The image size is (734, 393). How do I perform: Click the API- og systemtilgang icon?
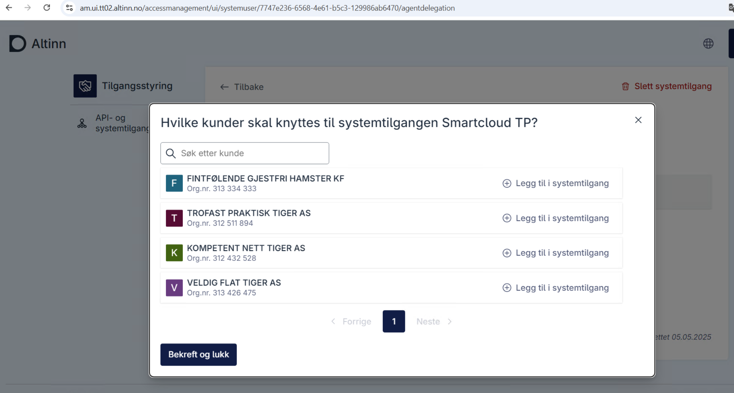[x=82, y=123]
